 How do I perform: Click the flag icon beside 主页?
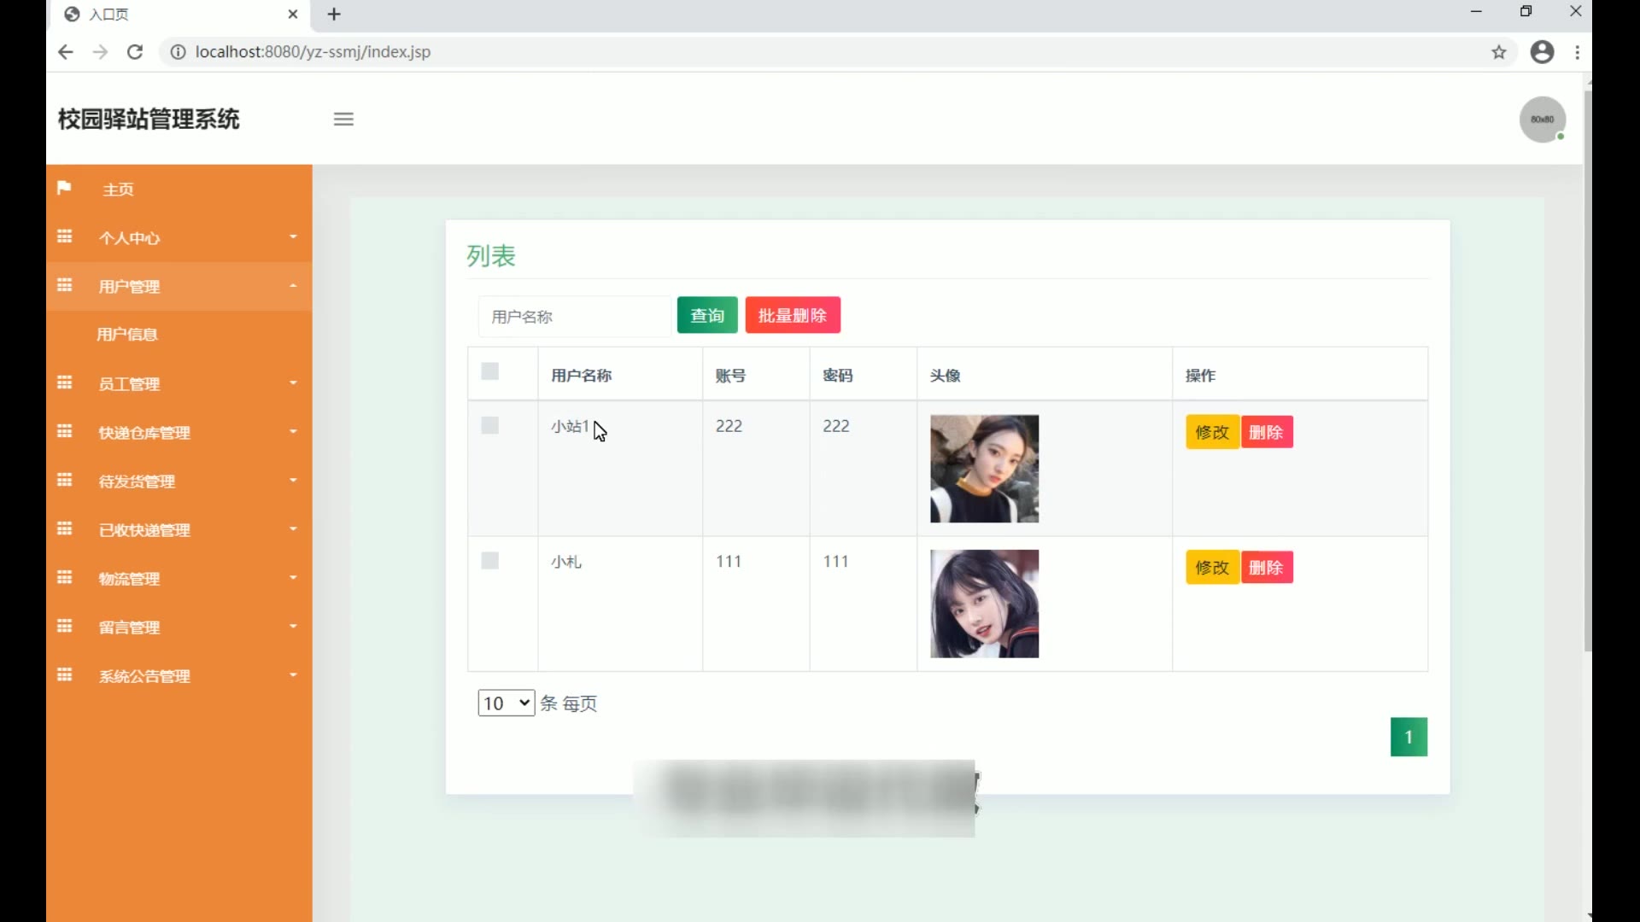coord(64,188)
